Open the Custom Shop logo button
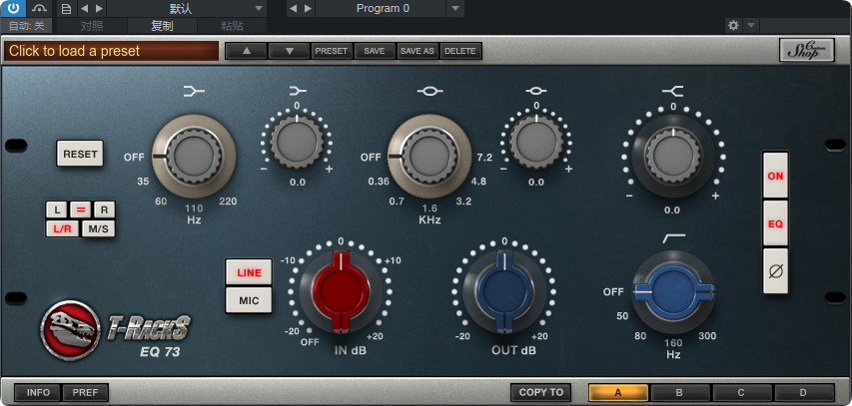The height and width of the screenshot is (406, 852). click(x=807, y=50)
